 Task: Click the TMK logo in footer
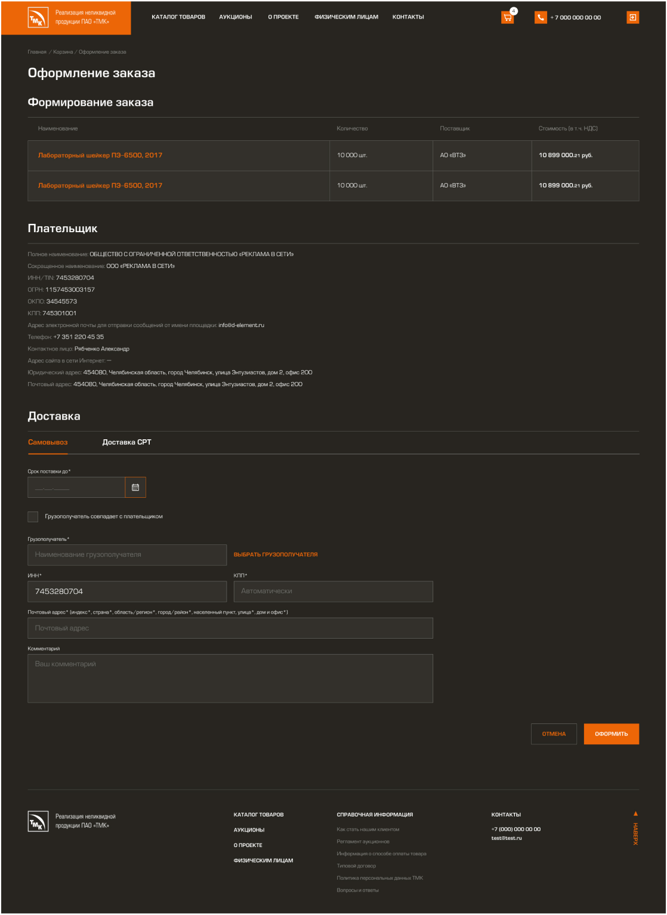(38, 821)
